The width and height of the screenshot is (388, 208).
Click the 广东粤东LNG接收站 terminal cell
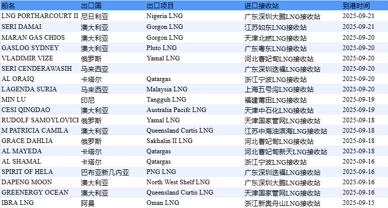276,49
